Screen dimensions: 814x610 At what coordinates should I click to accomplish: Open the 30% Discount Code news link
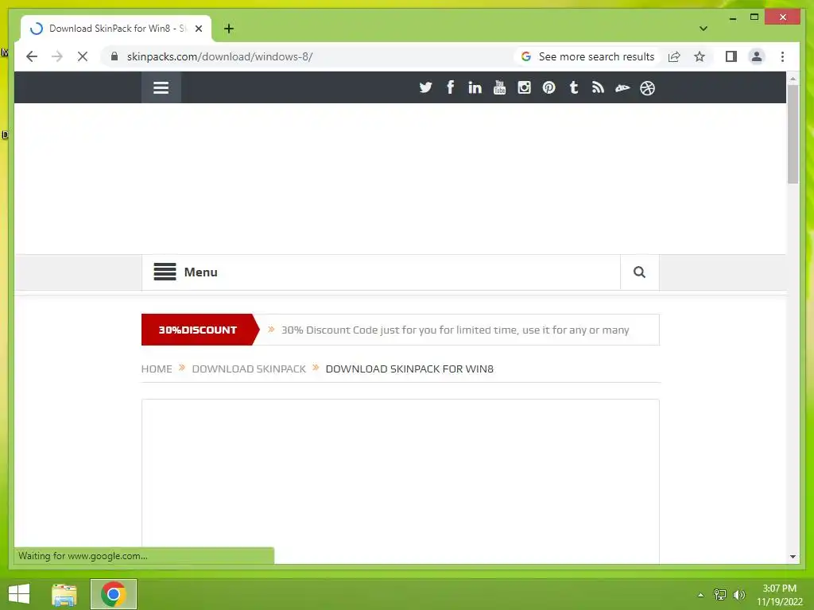455,330
